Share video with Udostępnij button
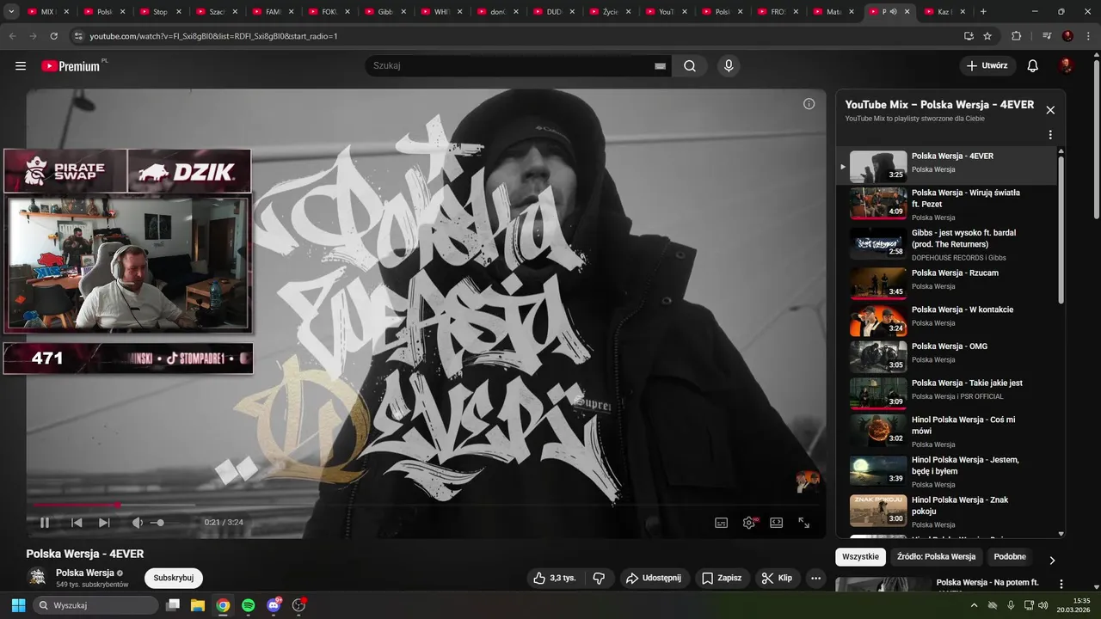 pyautogui.click(x=654, y=578)
